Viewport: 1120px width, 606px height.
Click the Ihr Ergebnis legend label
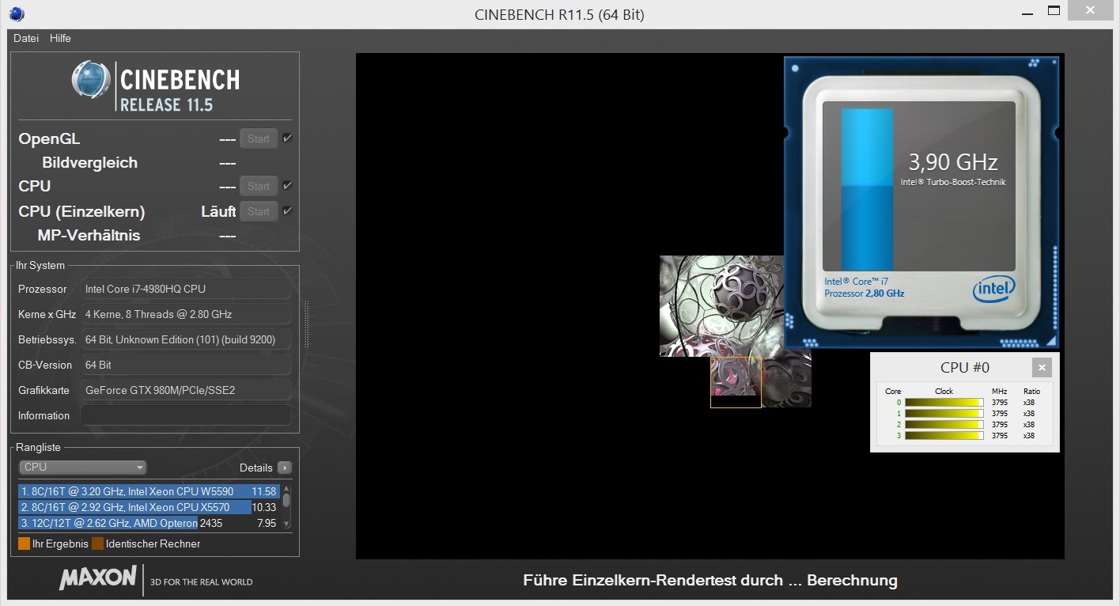pos(60,544)
